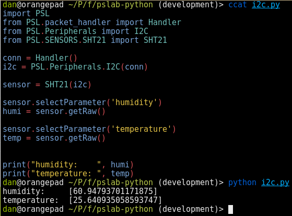
Task: Click 'dan@orangepad' in the last prompt line
Action: (33, 209)
